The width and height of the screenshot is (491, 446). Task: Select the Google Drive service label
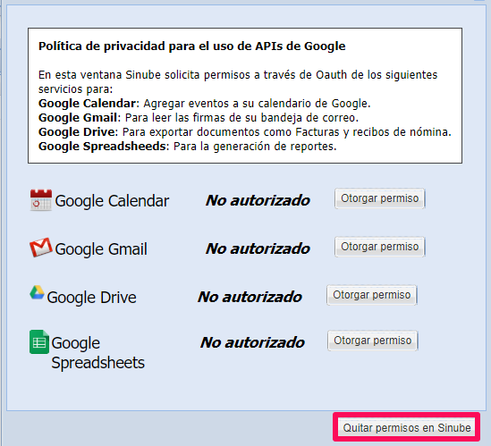click(x=91, y=298)
